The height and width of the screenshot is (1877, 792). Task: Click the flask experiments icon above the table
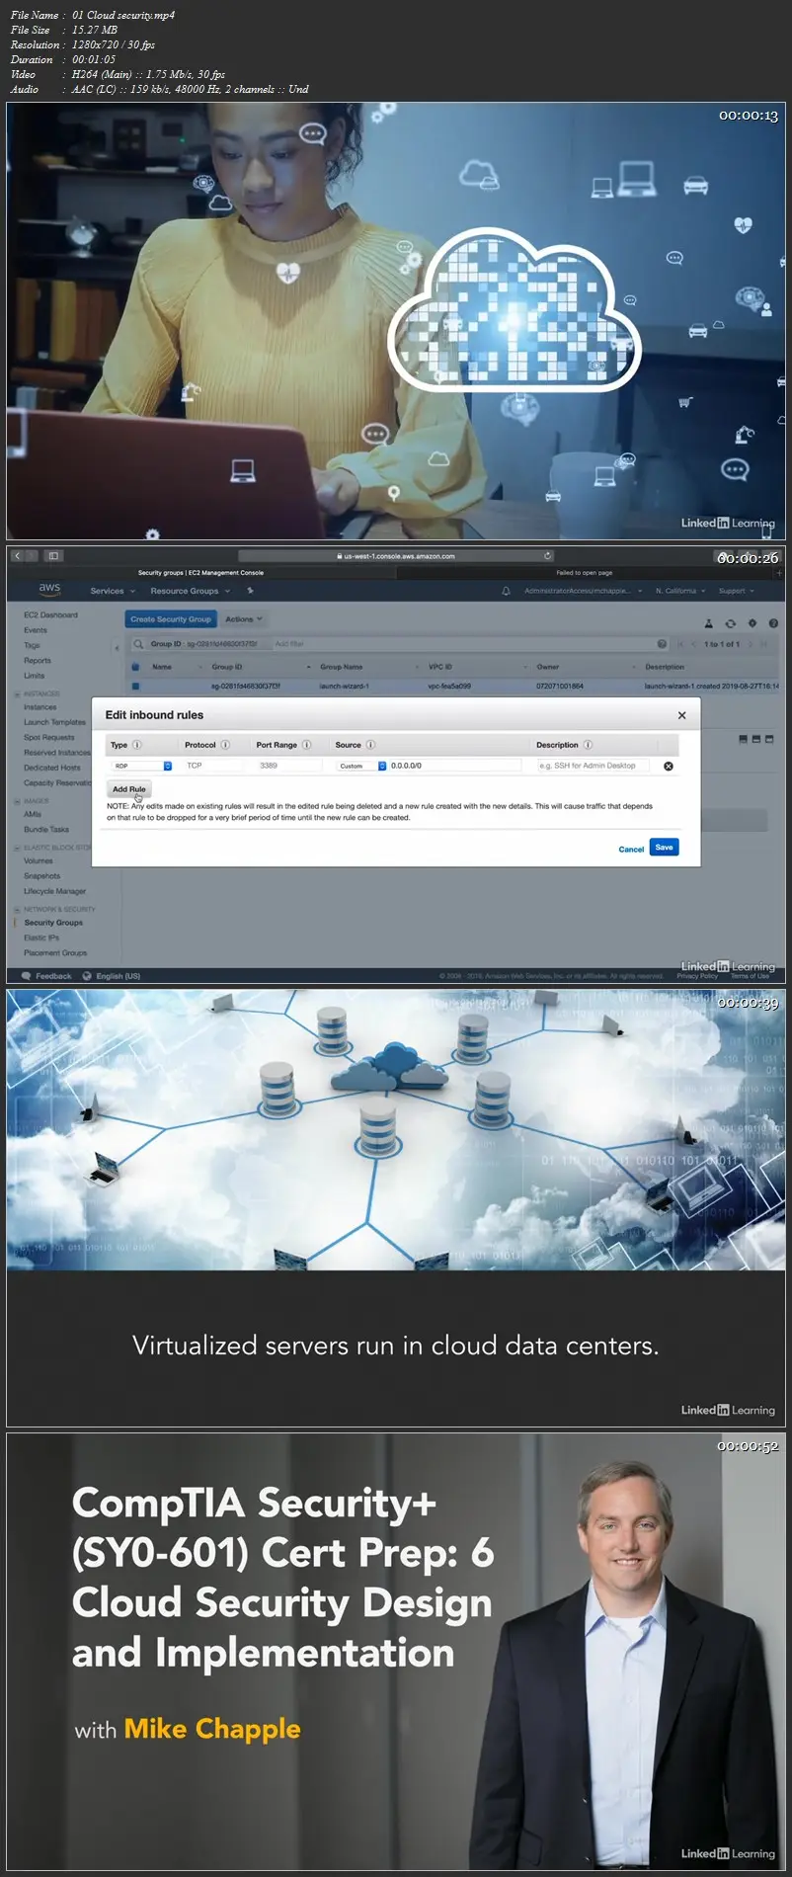pos(709,623)
